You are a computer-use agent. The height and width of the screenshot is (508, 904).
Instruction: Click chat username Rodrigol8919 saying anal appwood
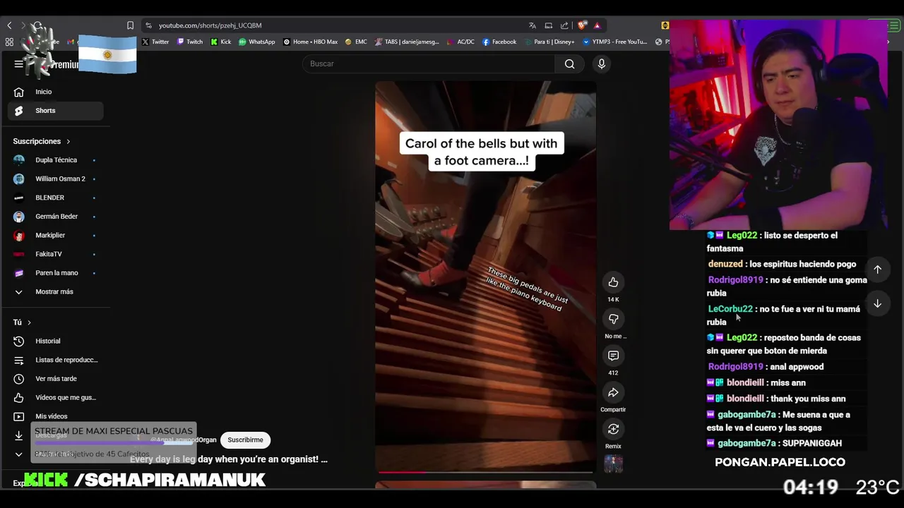[736, 367]
